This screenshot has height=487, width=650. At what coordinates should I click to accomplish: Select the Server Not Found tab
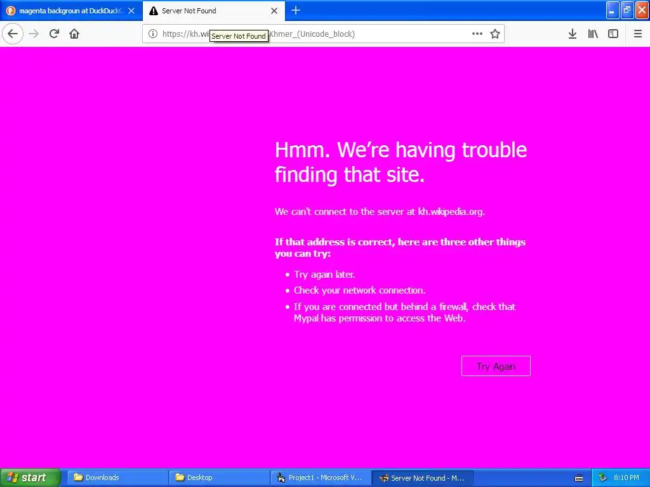tap(214, 11)
